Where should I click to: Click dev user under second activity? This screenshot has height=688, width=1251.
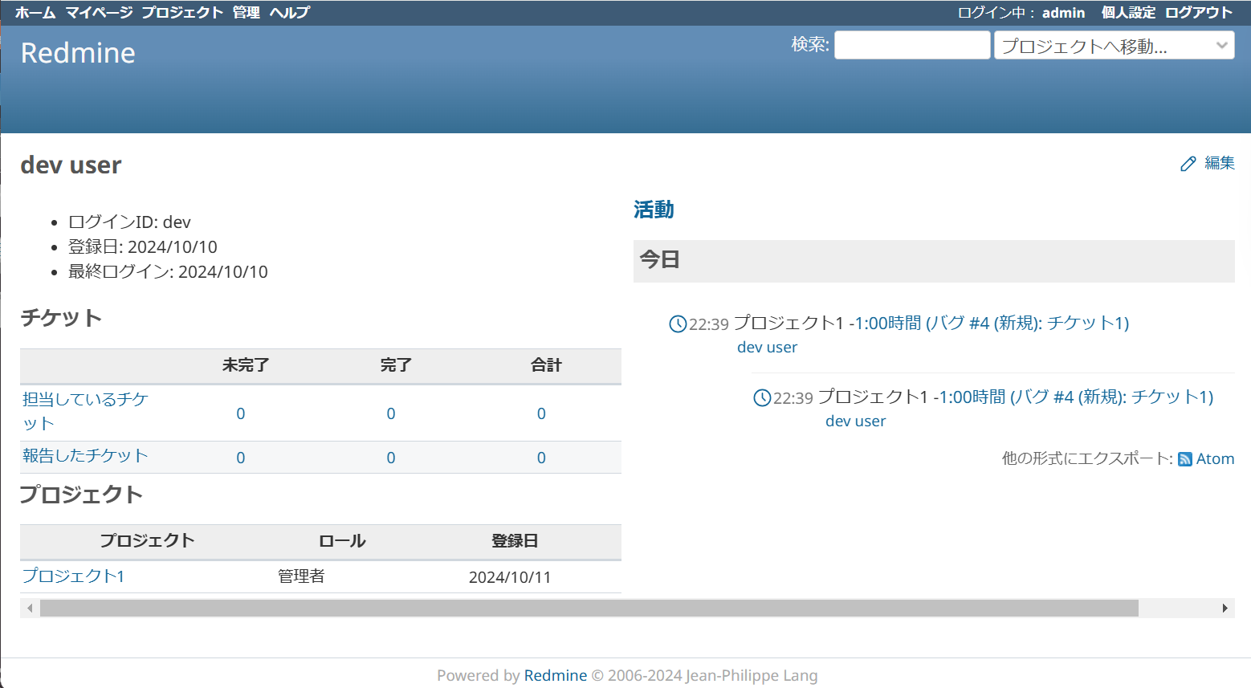click(855, 421)
